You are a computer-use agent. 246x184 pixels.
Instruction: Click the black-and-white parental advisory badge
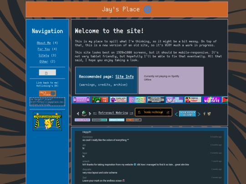(x=156, y=99)
